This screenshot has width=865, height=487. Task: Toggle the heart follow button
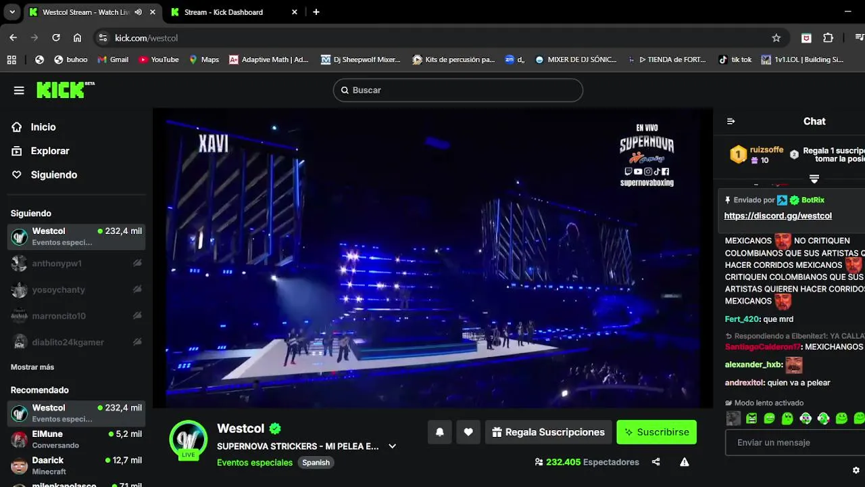click(468, 432)
